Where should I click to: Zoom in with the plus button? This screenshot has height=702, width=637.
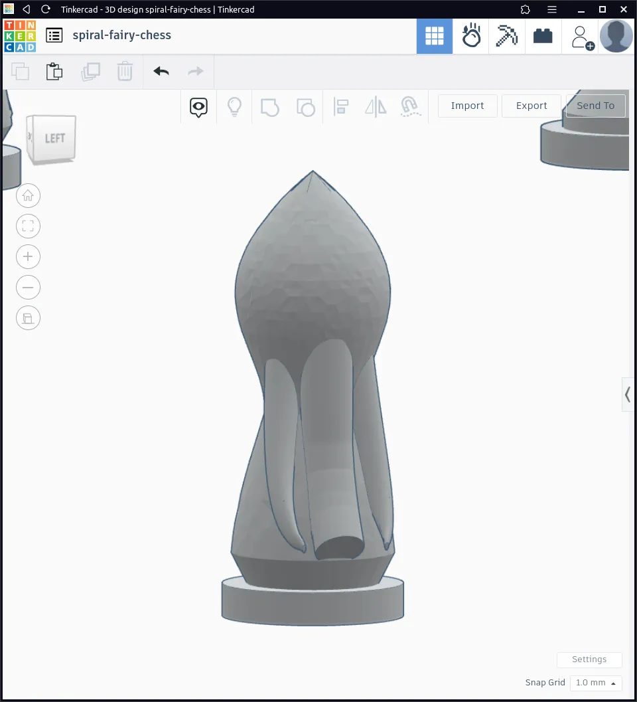tap(28, 257)
